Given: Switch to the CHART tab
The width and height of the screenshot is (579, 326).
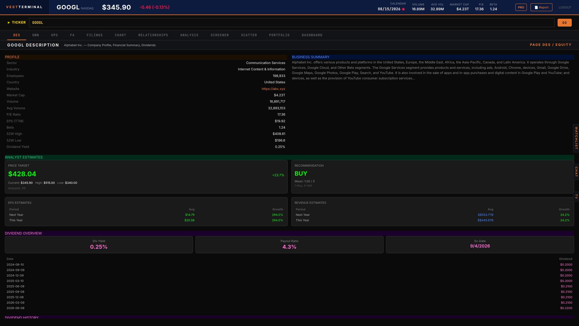Looking at the screenshot, I should [121, 35].
